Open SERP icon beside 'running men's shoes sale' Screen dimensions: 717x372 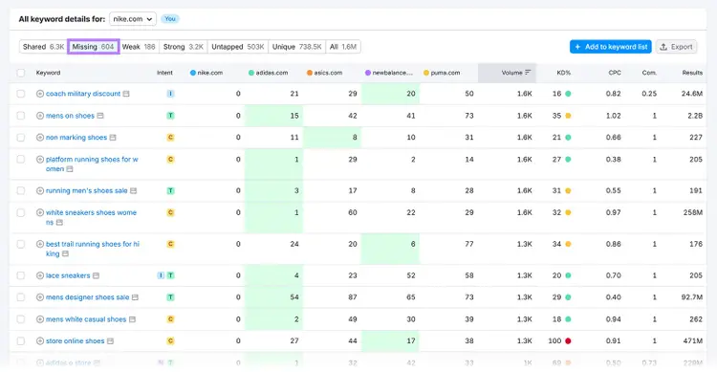[x=134, y=191]
